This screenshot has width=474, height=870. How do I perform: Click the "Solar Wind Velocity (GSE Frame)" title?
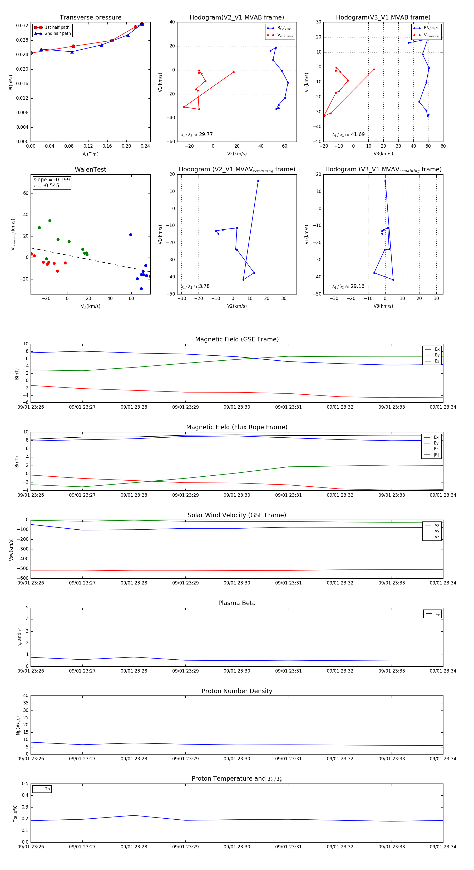[237, 515]
